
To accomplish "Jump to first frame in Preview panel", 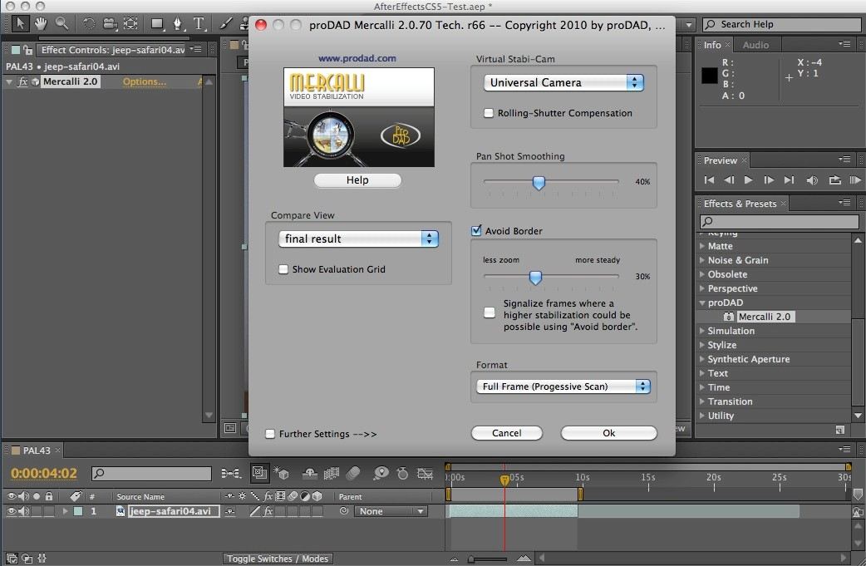I will [709, 180].
